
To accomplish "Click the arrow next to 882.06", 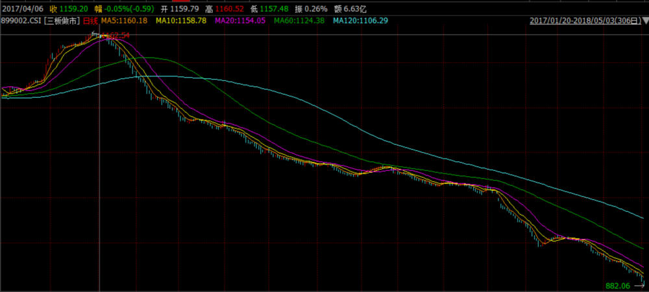I will [639, 284].
